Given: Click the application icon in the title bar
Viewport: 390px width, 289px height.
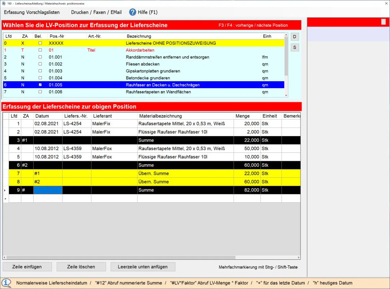Looking at the screenshot, I should [x=4, y=3].
